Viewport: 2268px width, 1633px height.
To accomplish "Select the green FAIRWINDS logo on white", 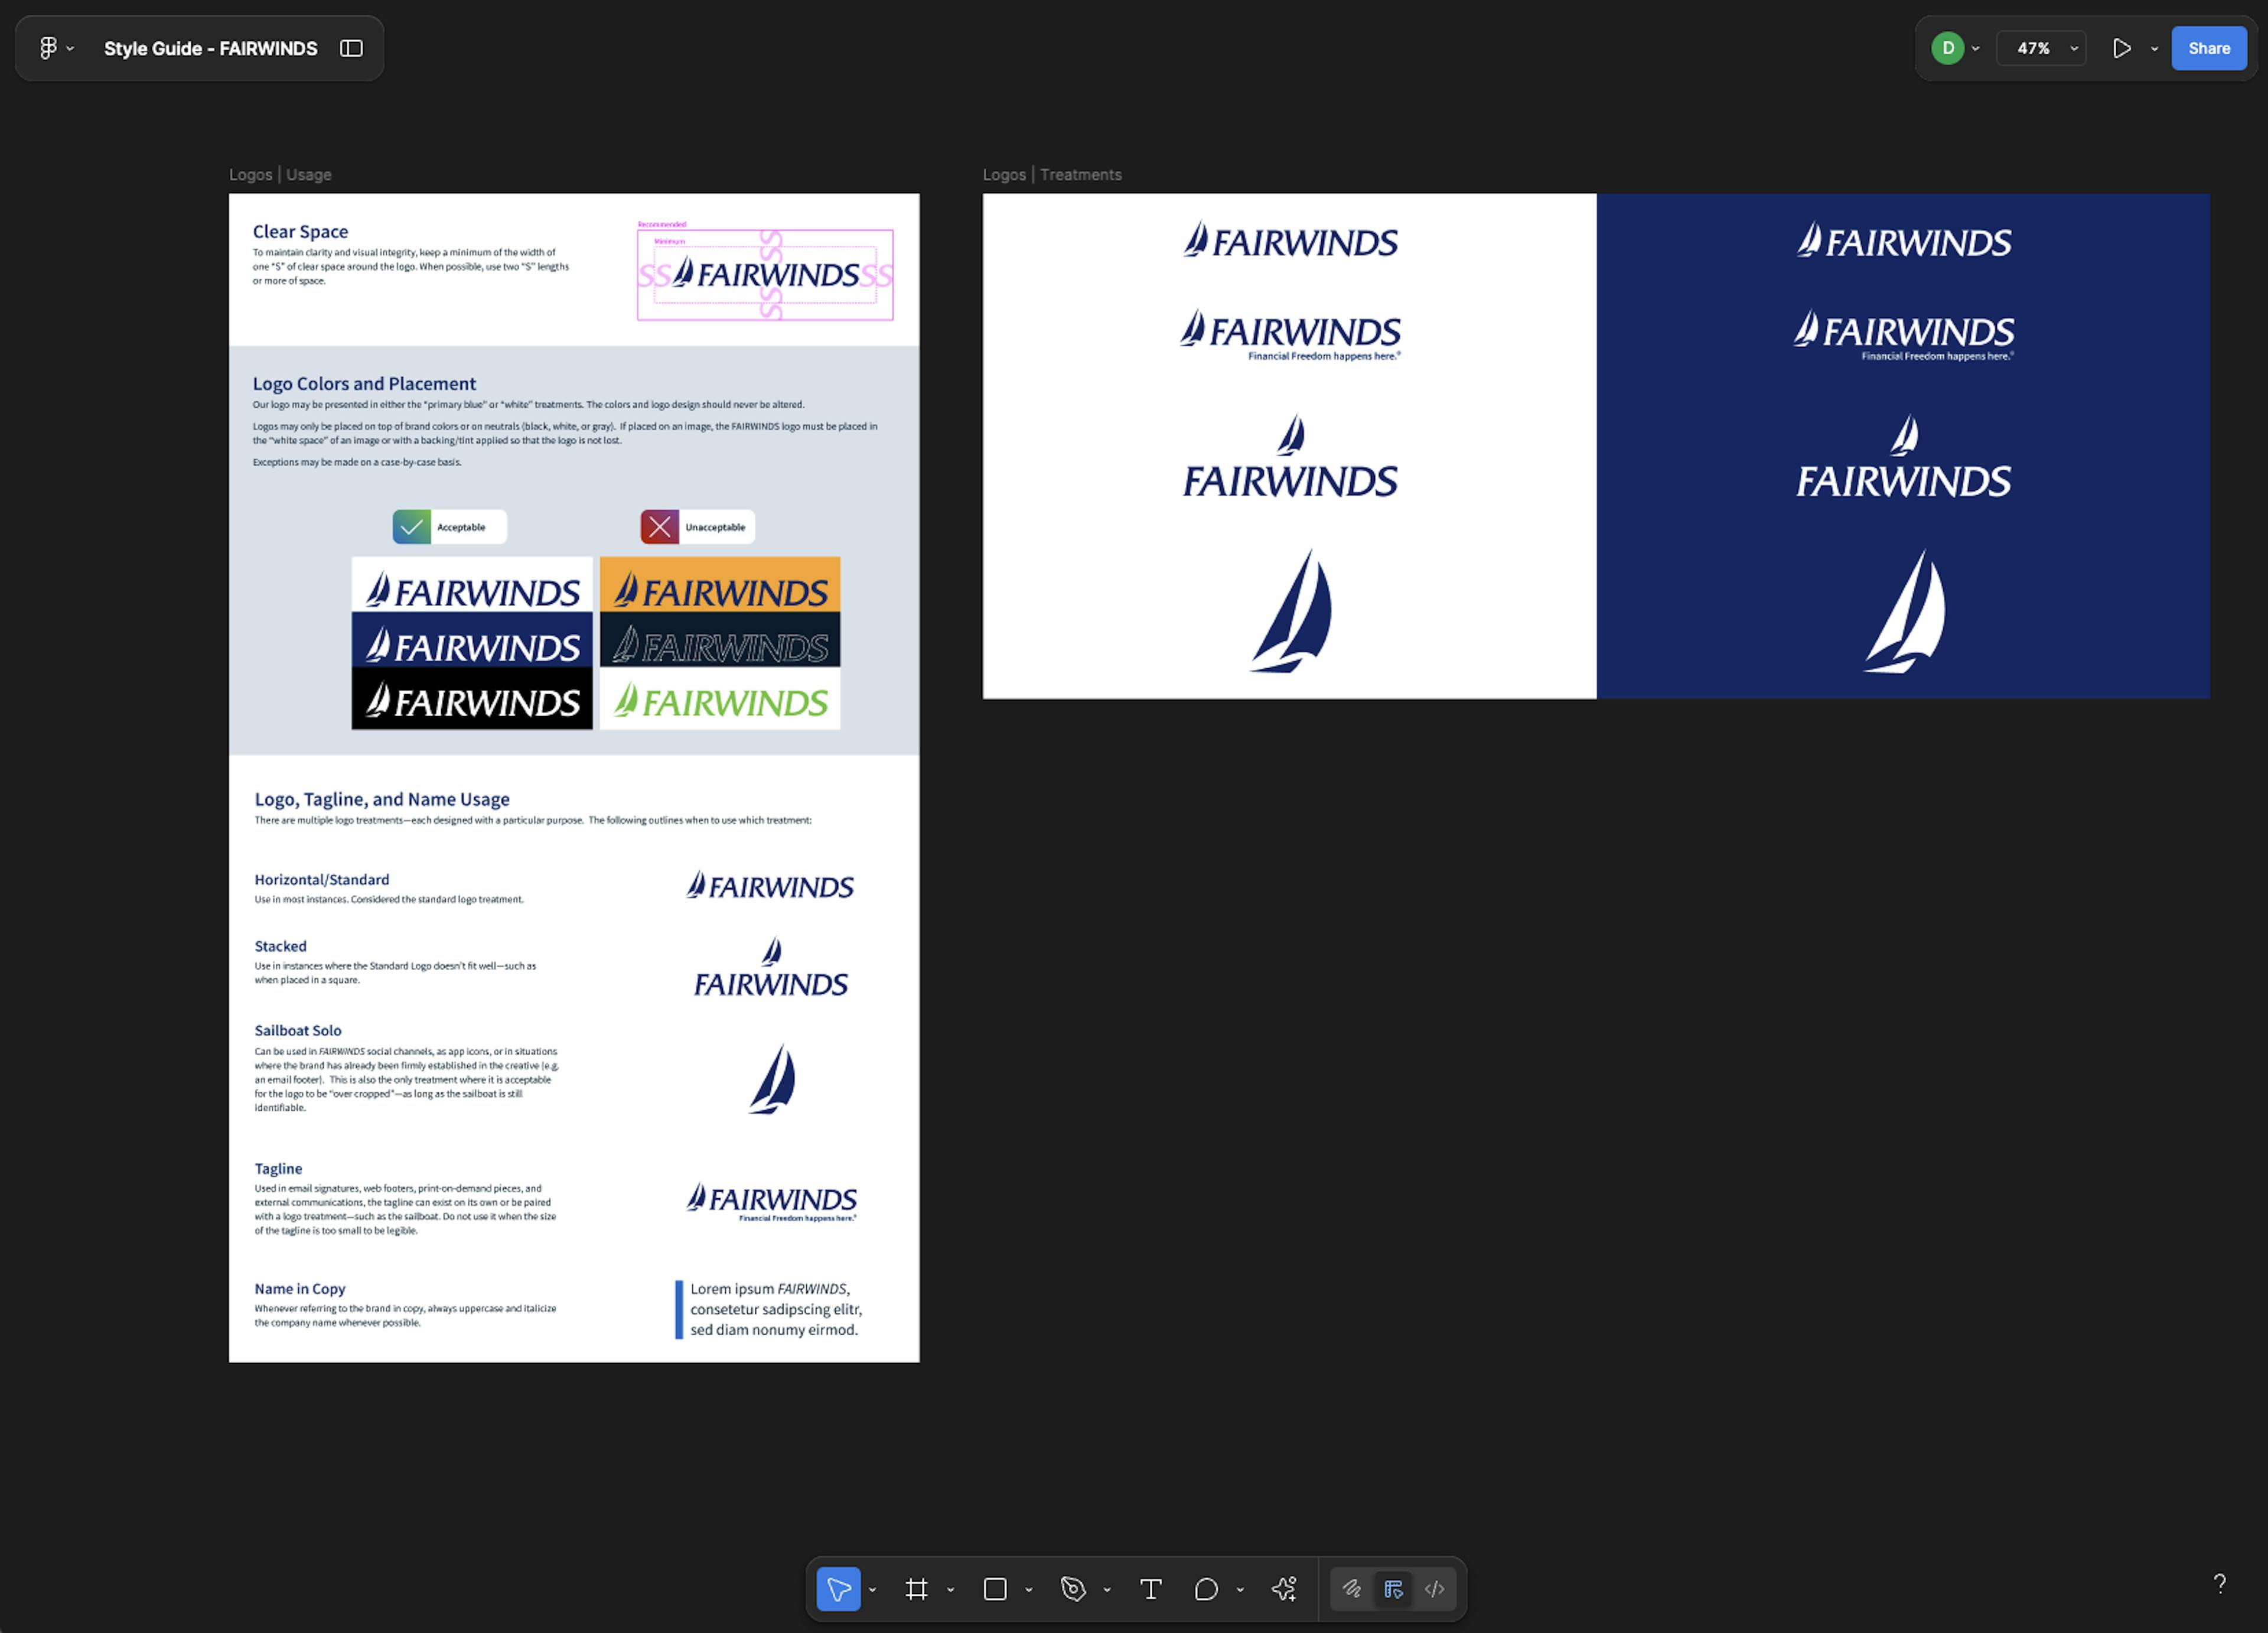I will [720, 698].
